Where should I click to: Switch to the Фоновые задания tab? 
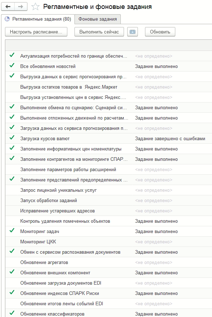click(98, 19)
